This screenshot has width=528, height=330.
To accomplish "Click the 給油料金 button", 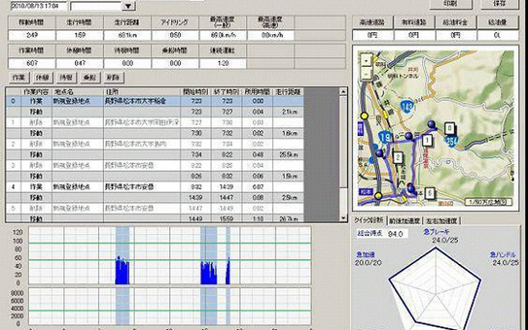I will point(456,22).
